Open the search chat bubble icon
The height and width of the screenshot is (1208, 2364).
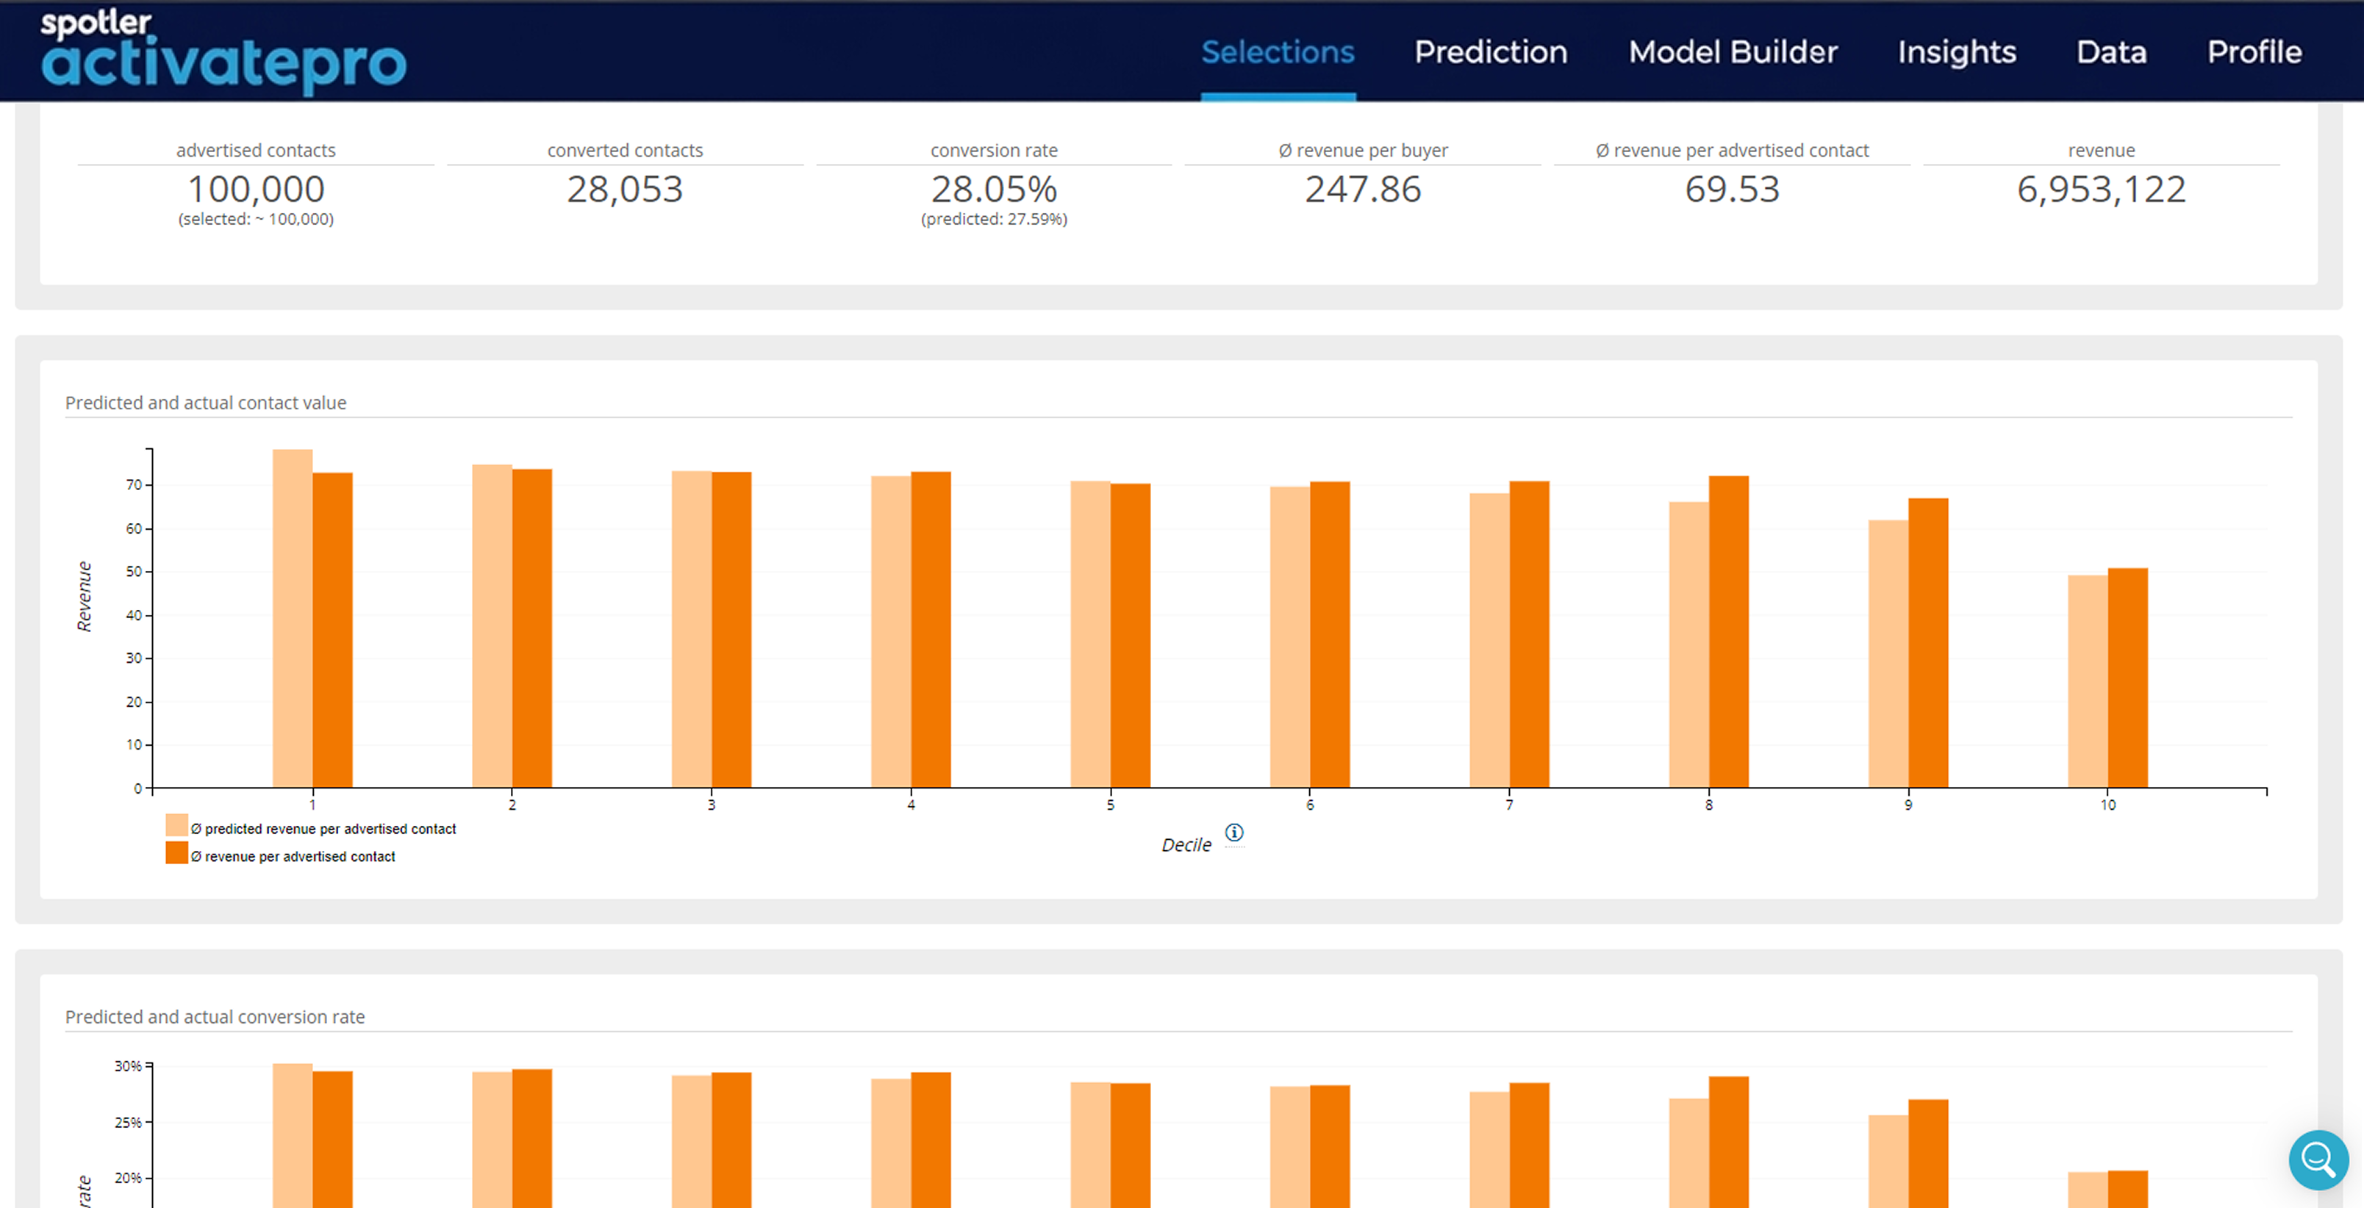tap(2318, 1160)
